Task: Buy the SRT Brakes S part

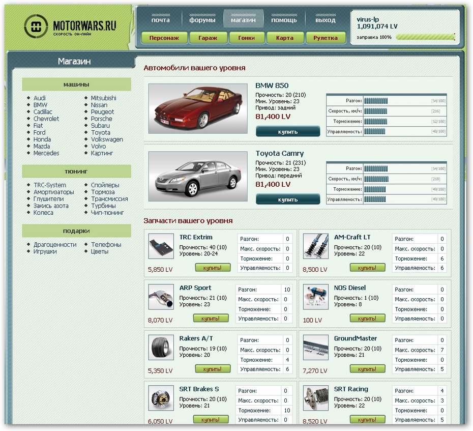Action: click(211, 419)
